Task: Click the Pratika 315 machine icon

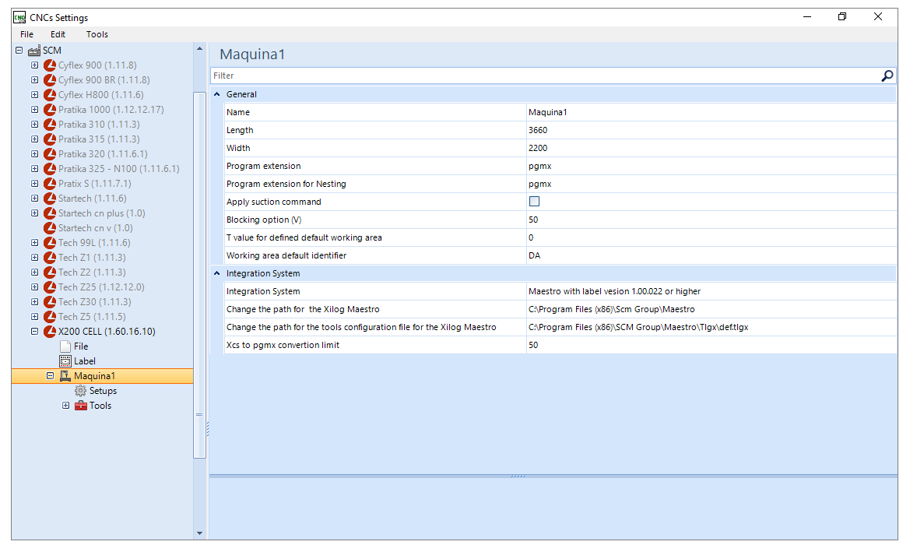Action: pyautogui.click(x=50, y=139)
